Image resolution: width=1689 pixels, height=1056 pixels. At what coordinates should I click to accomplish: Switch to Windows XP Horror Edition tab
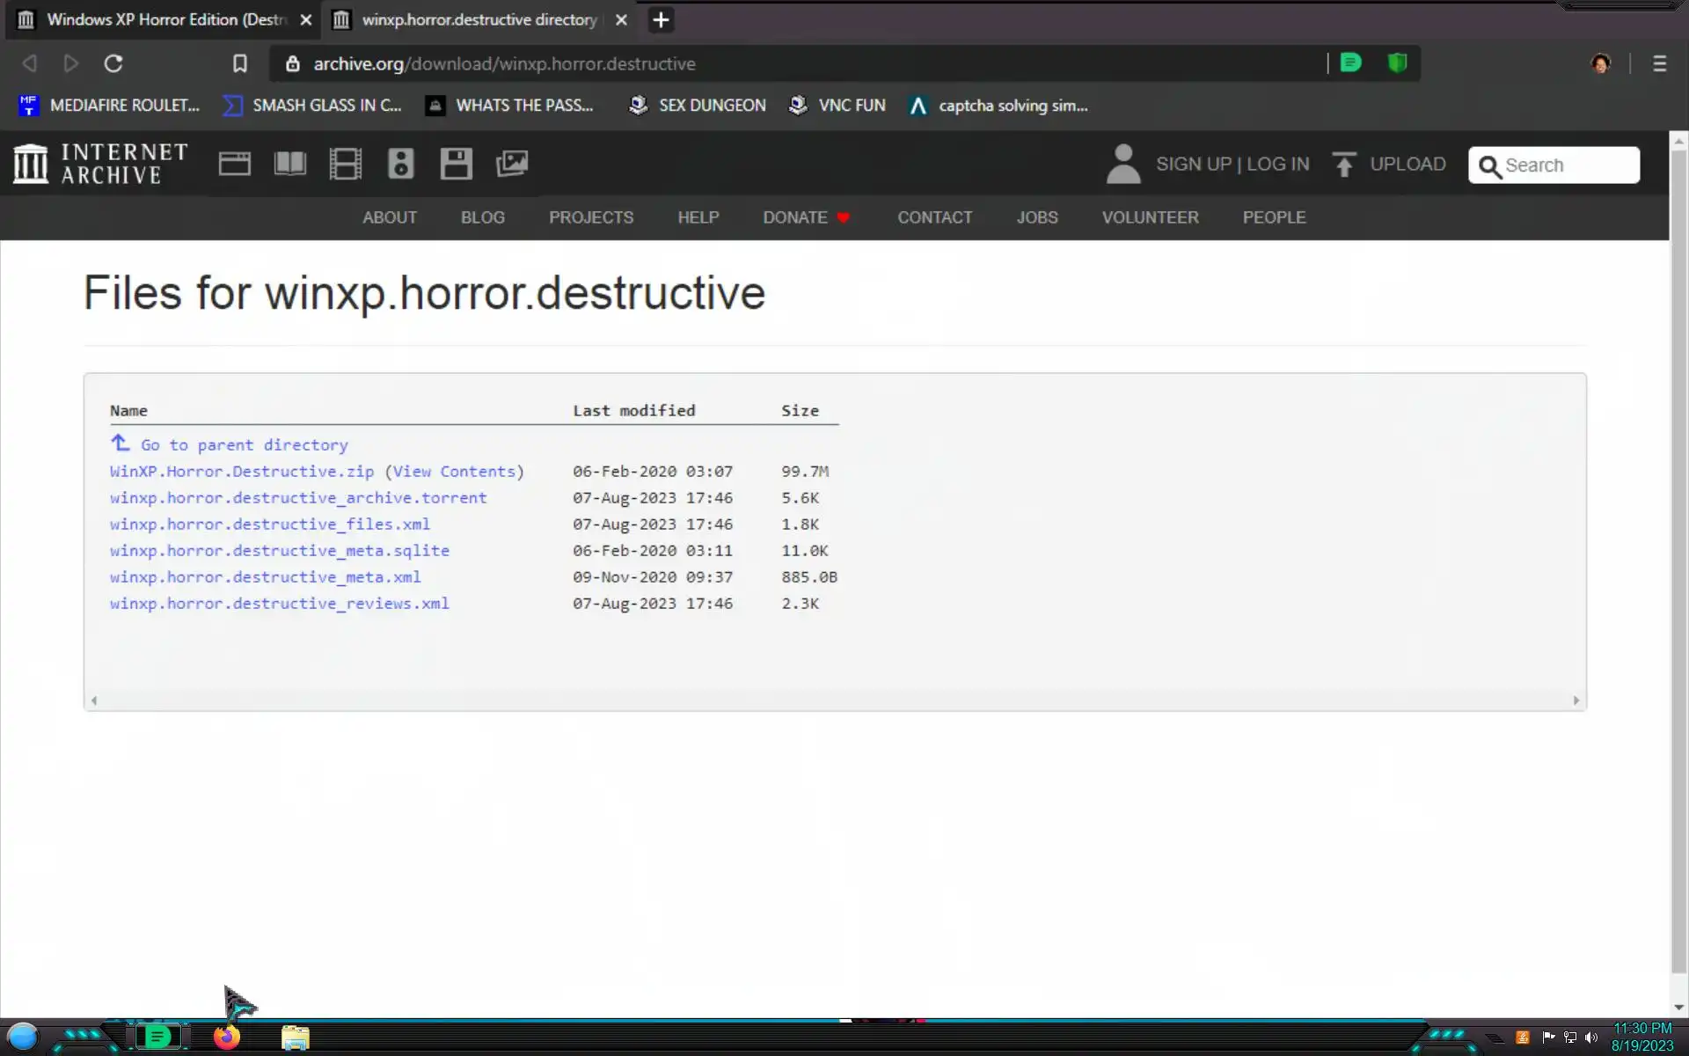[165, 19]
